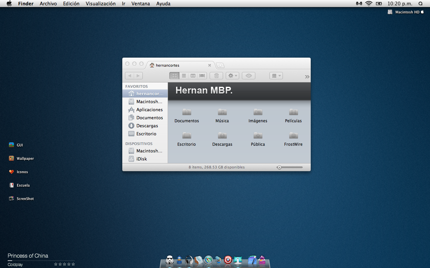Open the Ir menu

click(124, 4)
